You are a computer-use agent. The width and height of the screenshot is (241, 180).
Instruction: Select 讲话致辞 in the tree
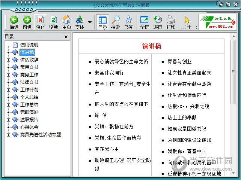(29, 60)
